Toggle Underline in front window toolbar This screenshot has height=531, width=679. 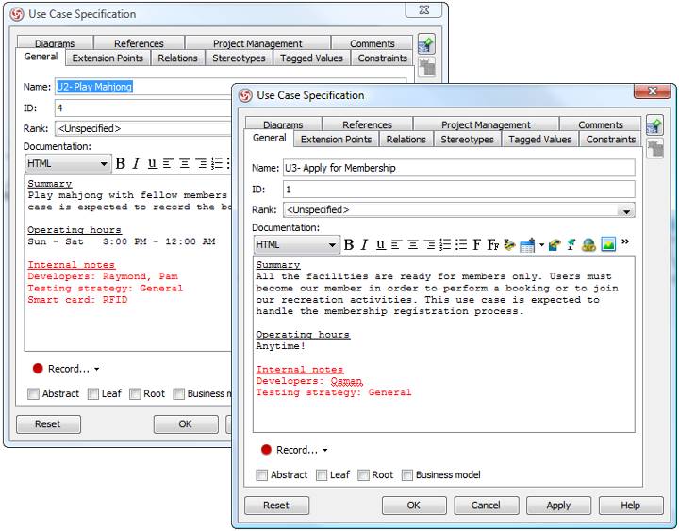[x=381, y=244]
